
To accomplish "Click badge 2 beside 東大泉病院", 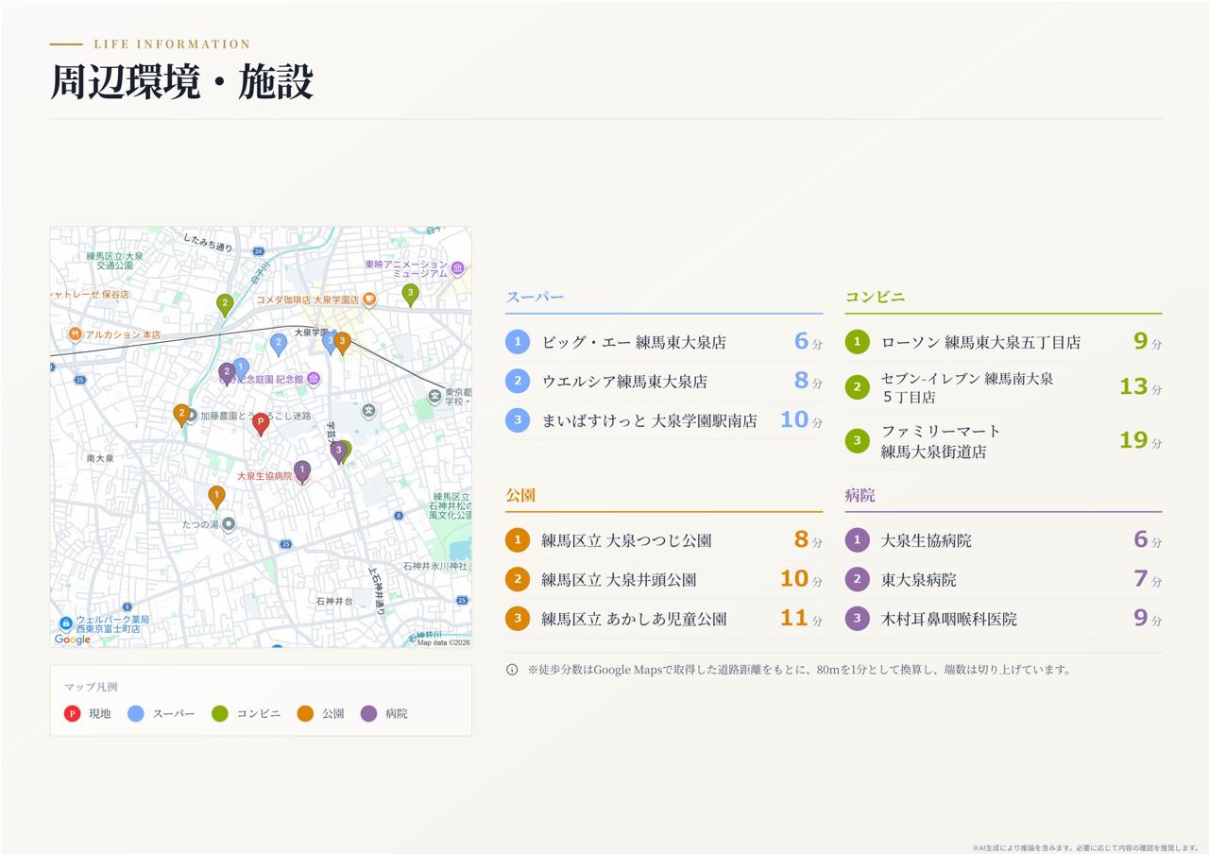I will coord(857,579).
